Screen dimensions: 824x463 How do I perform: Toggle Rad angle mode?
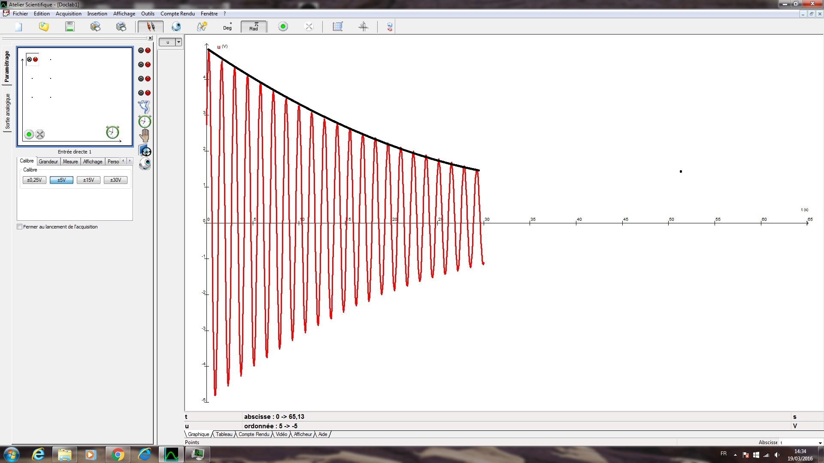254,27
